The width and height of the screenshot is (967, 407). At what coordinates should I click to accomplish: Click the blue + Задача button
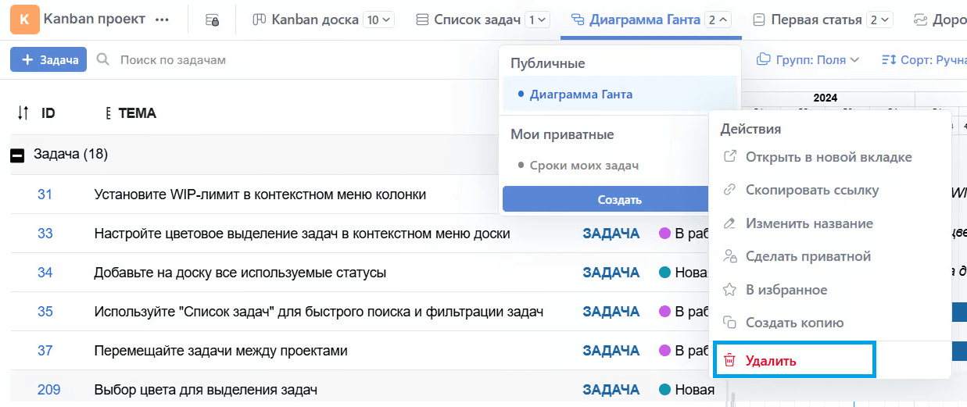(48, 59)
